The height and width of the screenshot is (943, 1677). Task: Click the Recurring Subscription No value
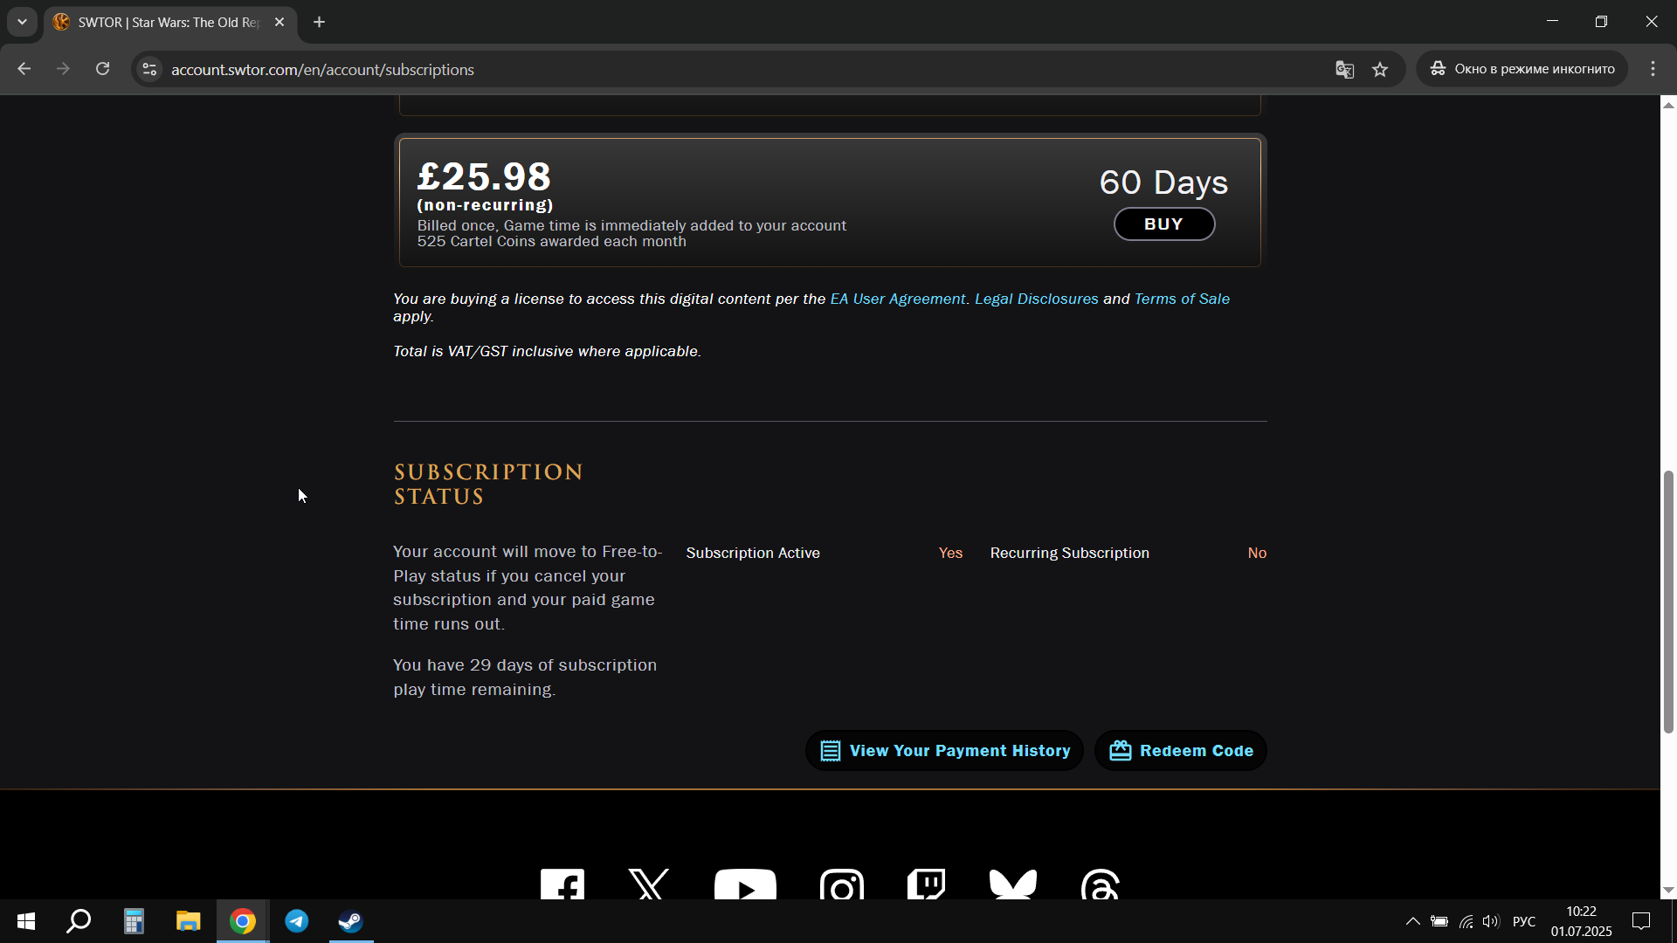1257,553
